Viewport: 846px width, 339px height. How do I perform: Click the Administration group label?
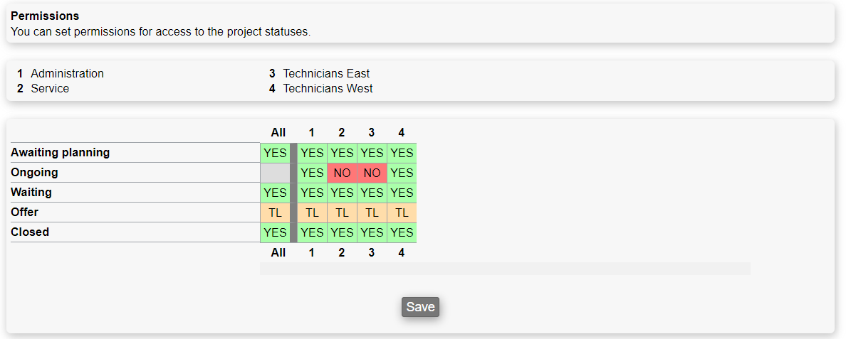[67, 74]
